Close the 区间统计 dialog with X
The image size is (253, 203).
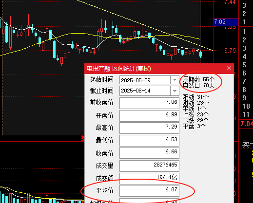[229, 68]
